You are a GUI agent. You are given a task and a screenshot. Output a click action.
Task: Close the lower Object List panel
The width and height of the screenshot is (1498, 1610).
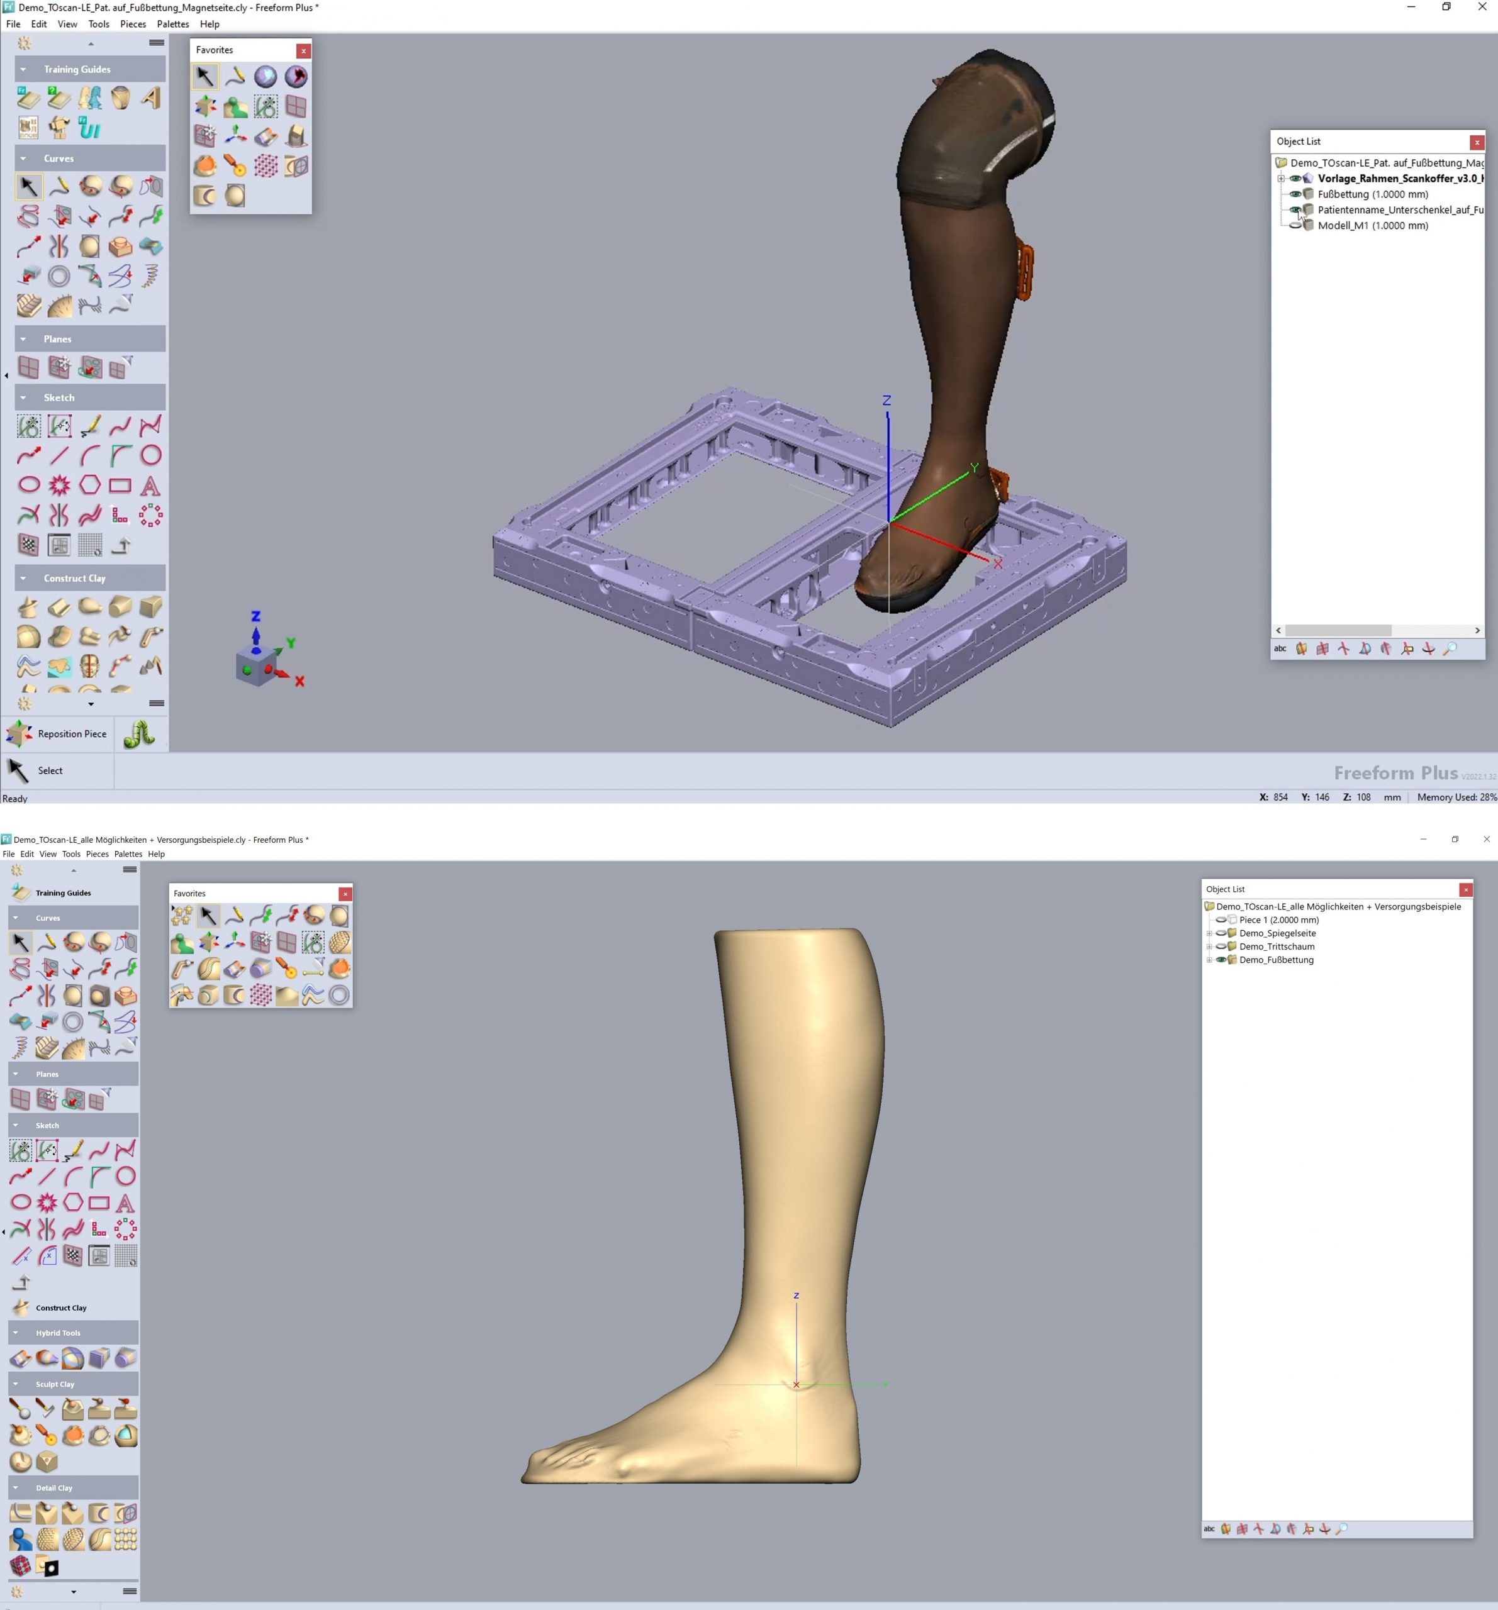[x=1465, y=890]
